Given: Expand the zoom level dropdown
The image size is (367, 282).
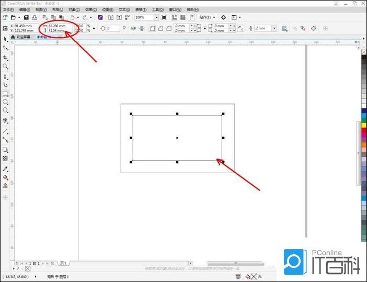Looking at the screenshot, I should 156,17.
